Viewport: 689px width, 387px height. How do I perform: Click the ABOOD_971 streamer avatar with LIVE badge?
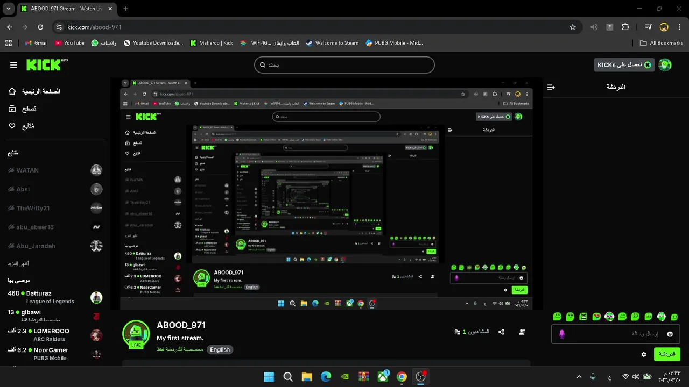click(136, 334)
